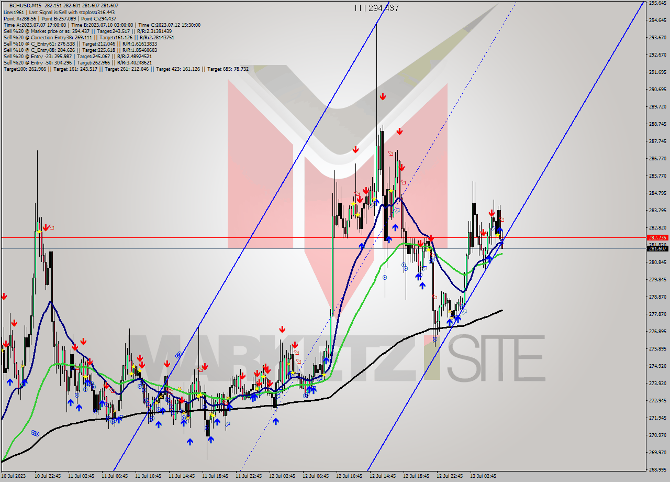This screenshot has height=482, width=670.
Task: Click the '11 Jul 06:45' time label
Action: (114, 477)
